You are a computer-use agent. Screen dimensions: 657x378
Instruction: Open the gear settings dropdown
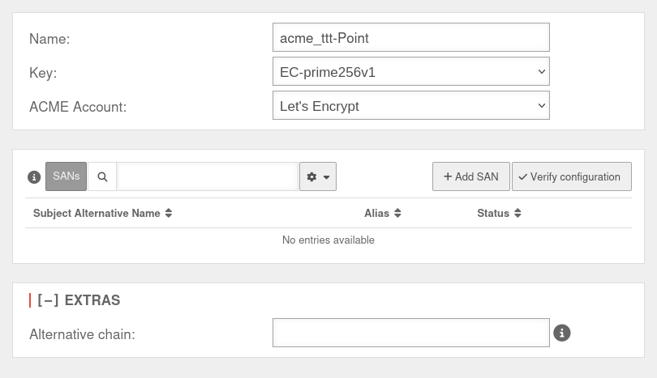click(x=318, y=176)
